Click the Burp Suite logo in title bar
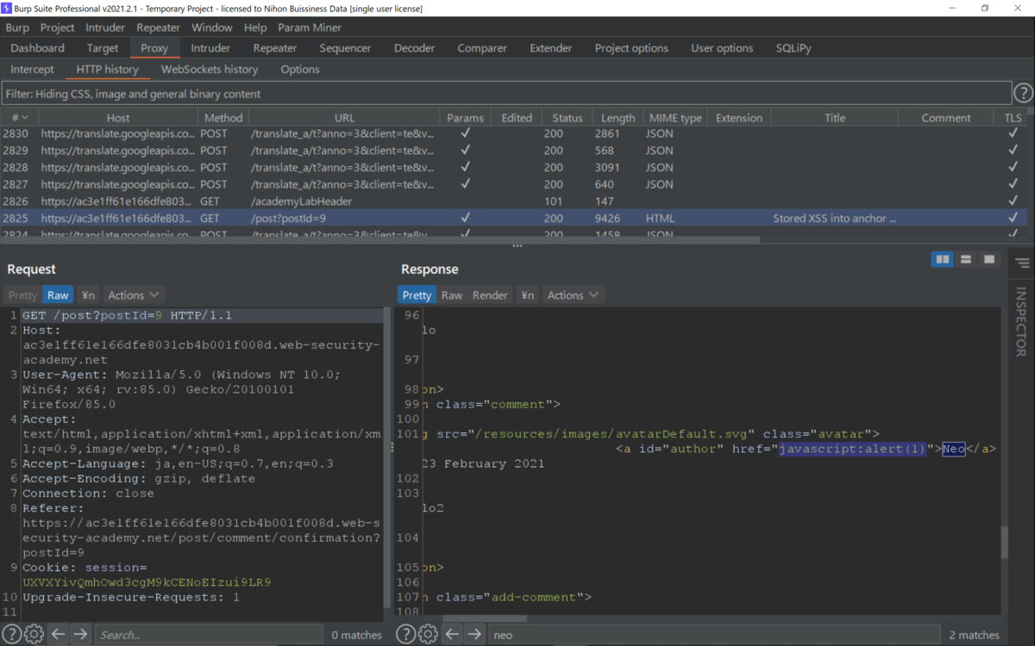1035x646 pixels. point(7,8)
